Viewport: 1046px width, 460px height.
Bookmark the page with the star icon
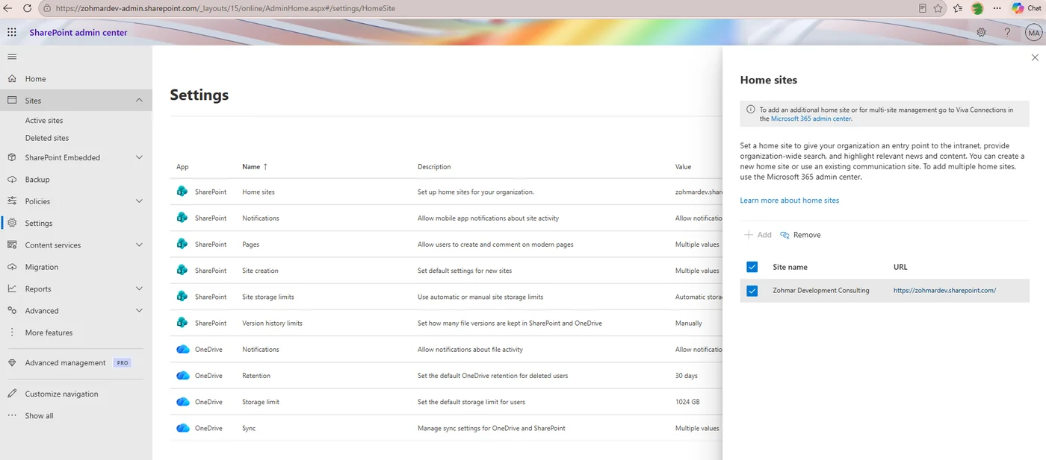(x=938, y=8)
